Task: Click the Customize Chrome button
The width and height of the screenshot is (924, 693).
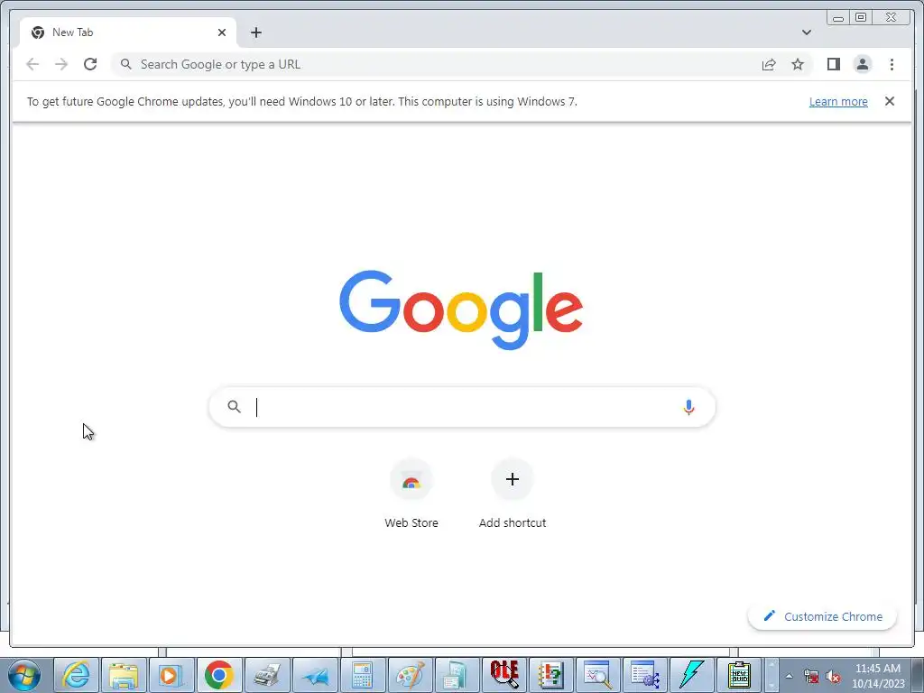Action: 822,616
